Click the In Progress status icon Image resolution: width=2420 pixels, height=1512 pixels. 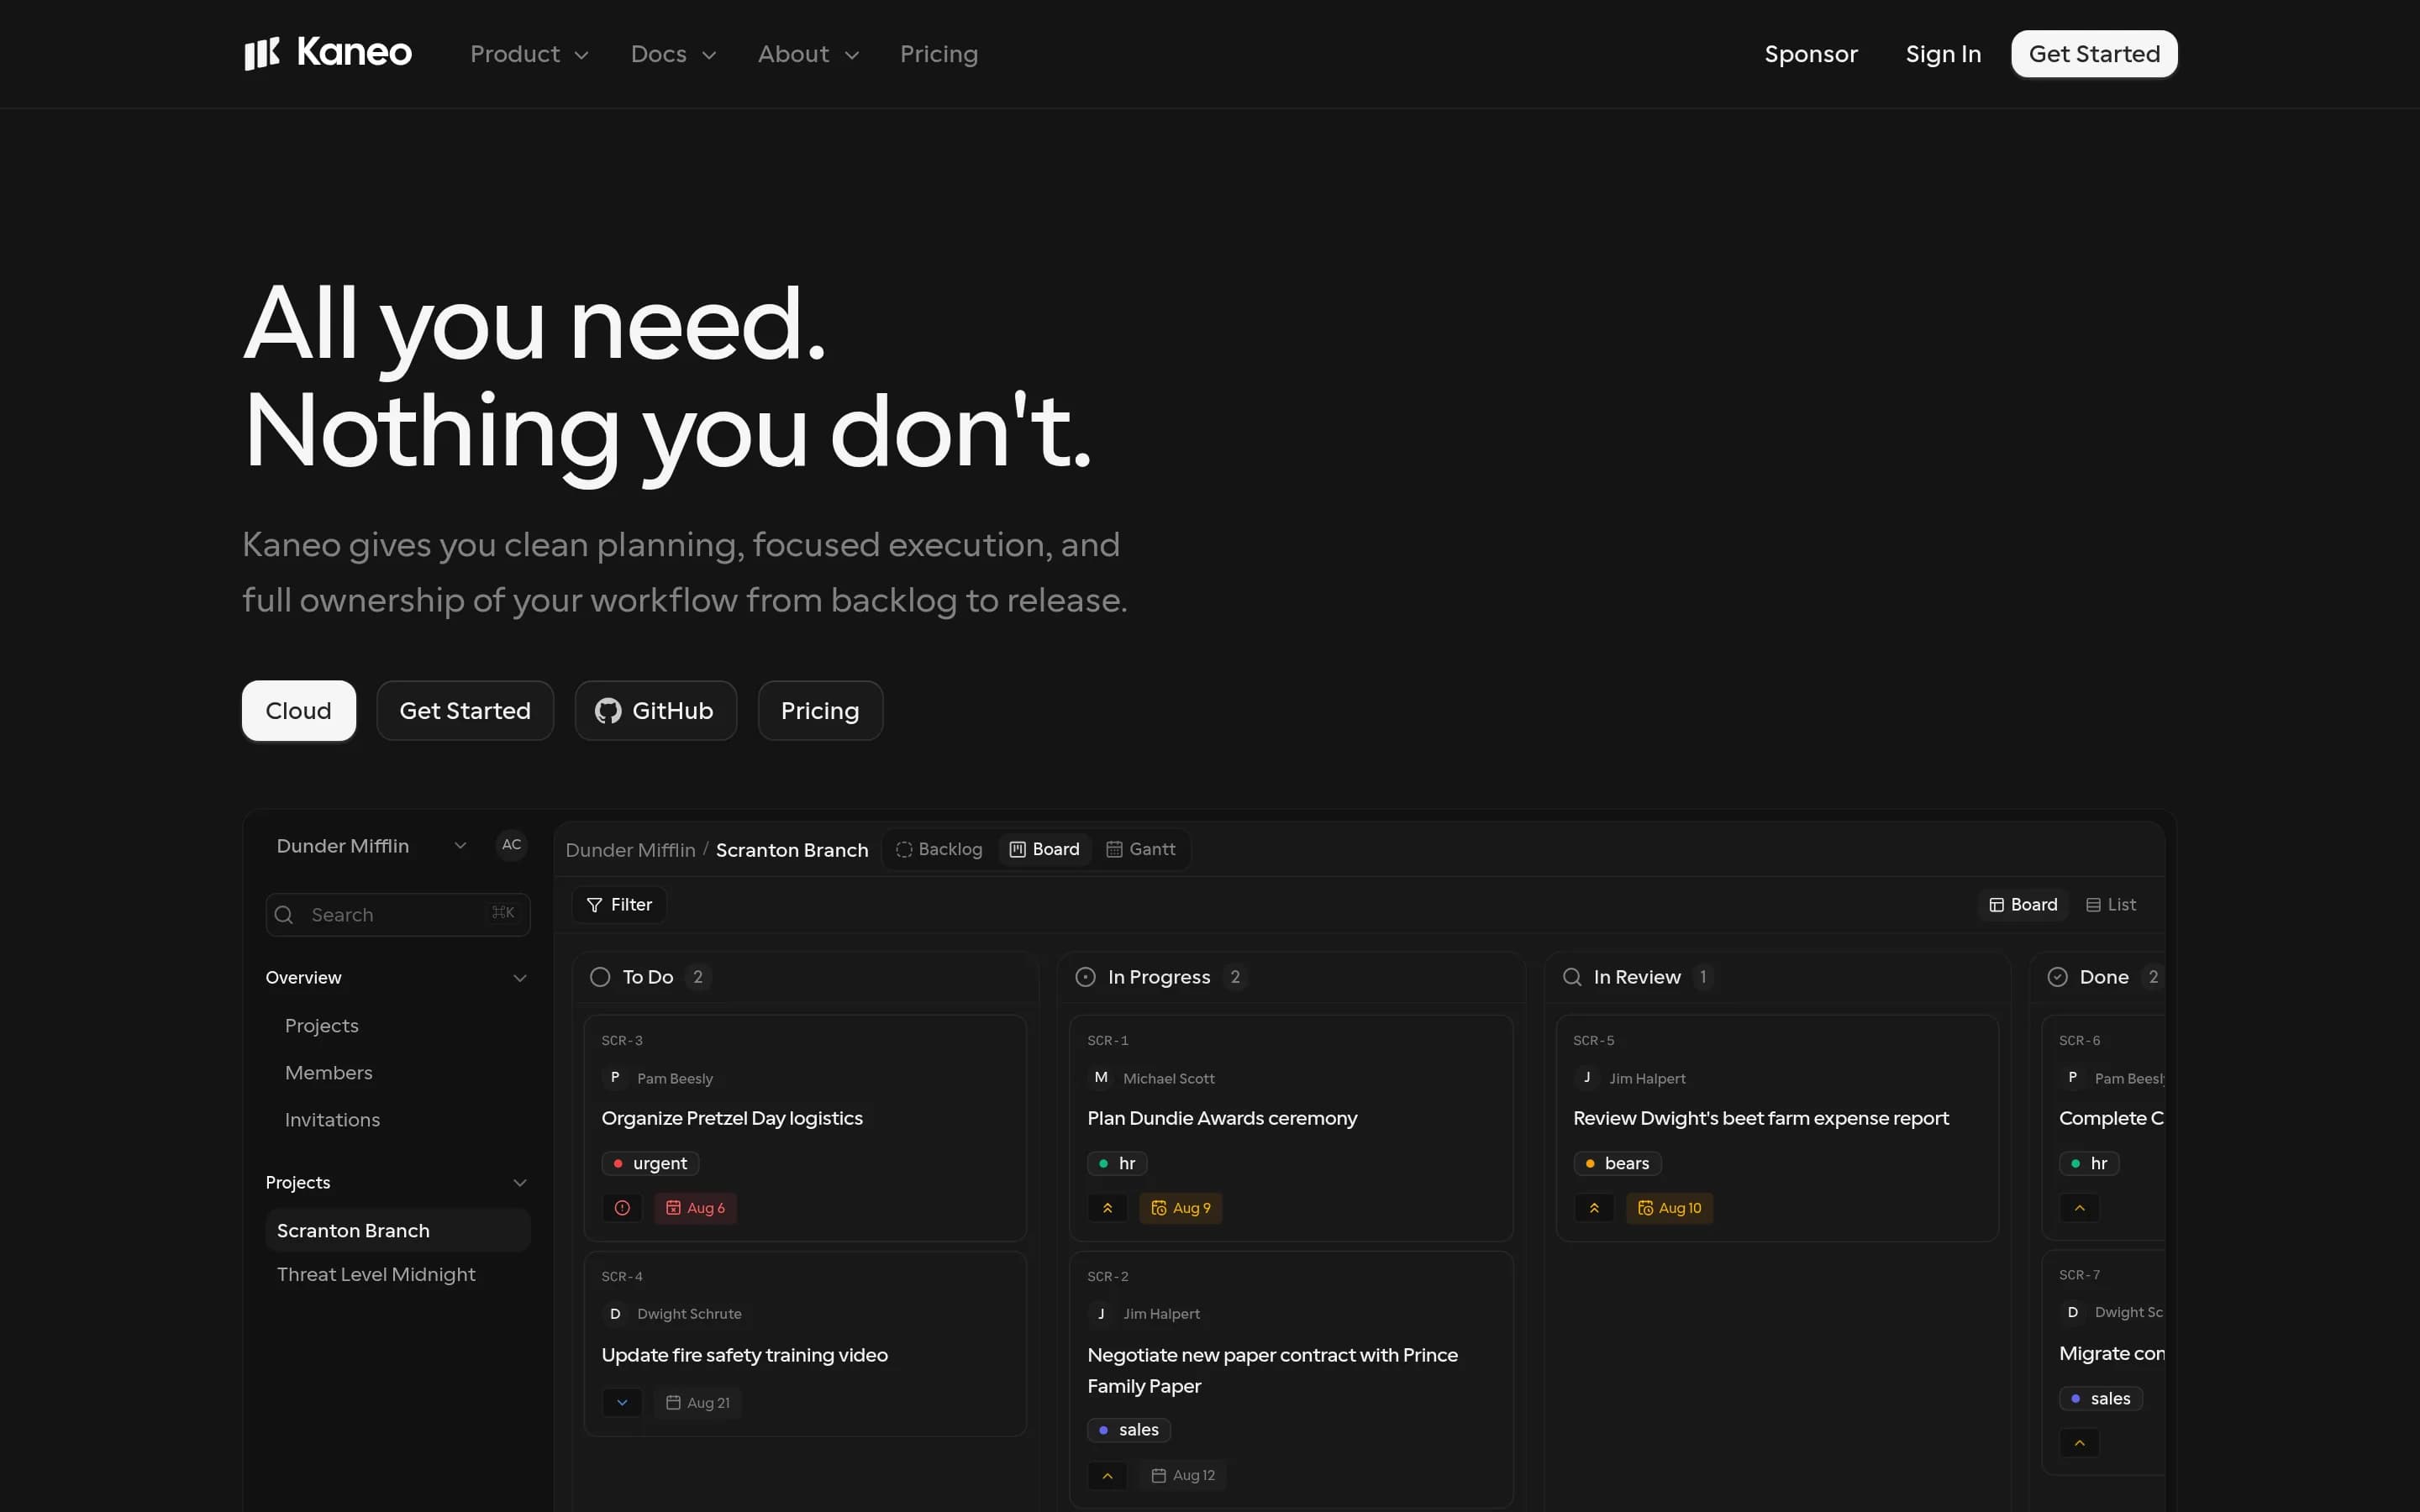(x=1085, y=977)
